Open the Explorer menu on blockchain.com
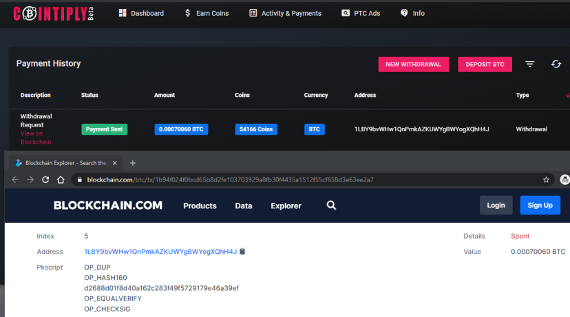This screenshot has height=317, width=570. [x=286, y=206]
